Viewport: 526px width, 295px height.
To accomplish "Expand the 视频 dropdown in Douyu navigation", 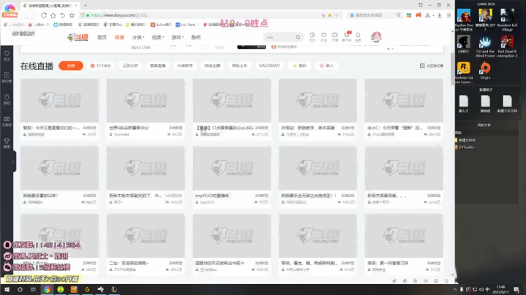I will [x=158, y=37].
